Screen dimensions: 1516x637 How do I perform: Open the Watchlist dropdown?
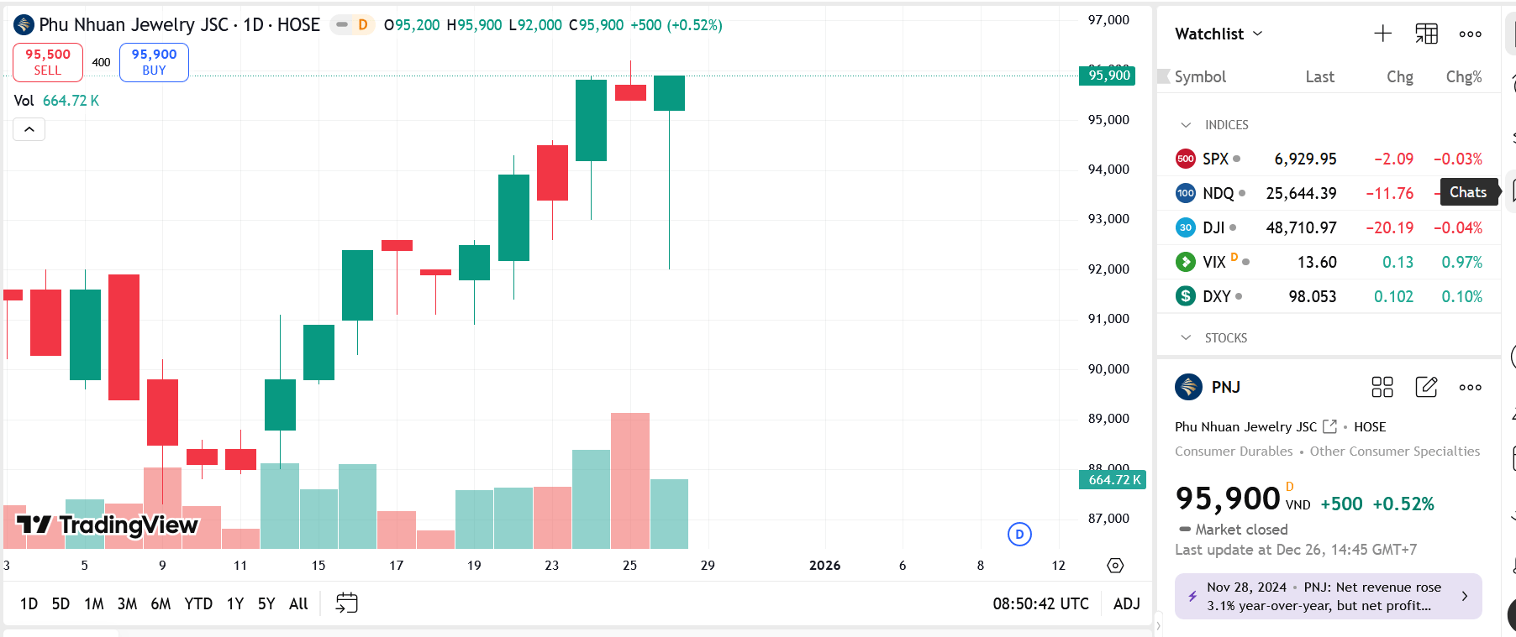pyautogui.click(x=1219, y=34)
